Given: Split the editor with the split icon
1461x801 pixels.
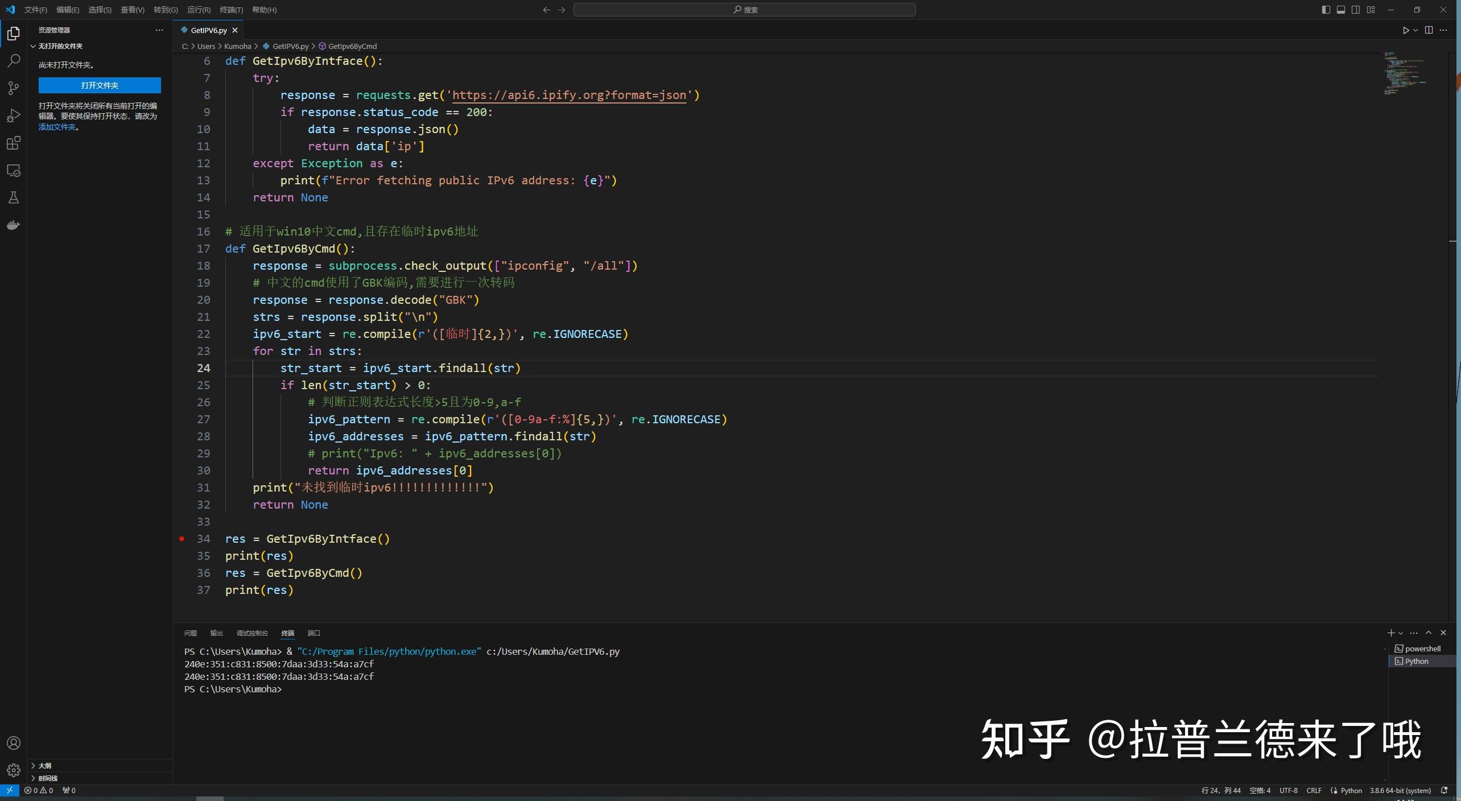Looking at the screenshot, I should click(x=1429, y=30).
